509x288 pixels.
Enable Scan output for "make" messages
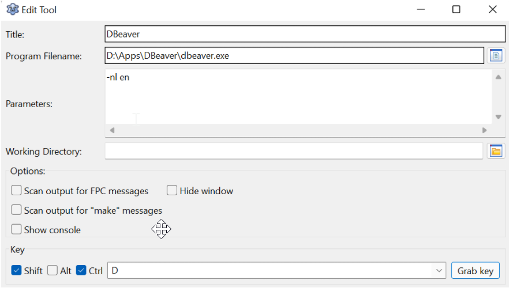tap(16, 210)
